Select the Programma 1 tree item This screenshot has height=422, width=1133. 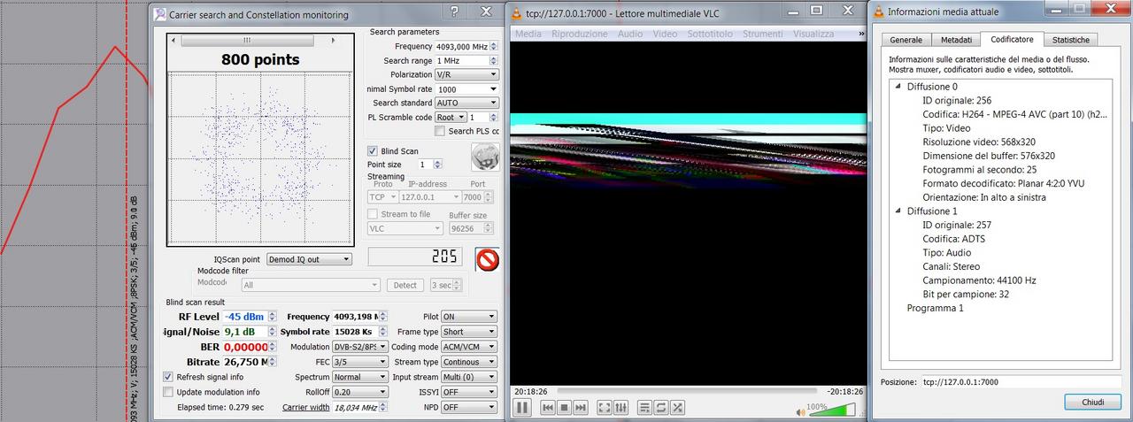tap(935, 308)
